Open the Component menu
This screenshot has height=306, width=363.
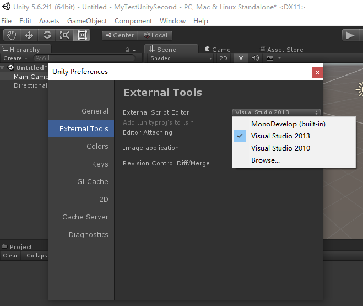(x=133, y=21)
